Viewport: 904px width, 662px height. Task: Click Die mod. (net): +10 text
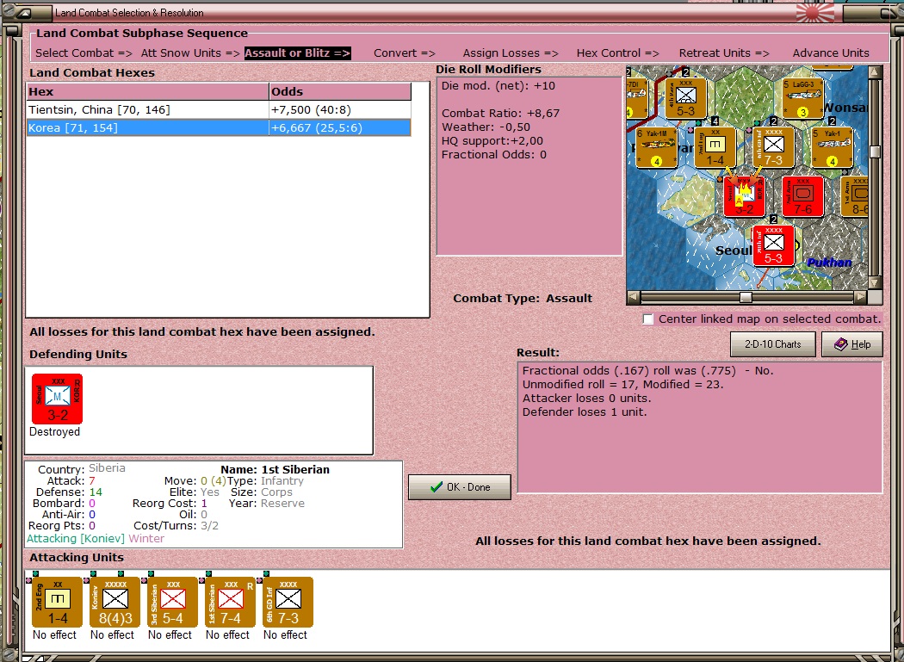498,86
